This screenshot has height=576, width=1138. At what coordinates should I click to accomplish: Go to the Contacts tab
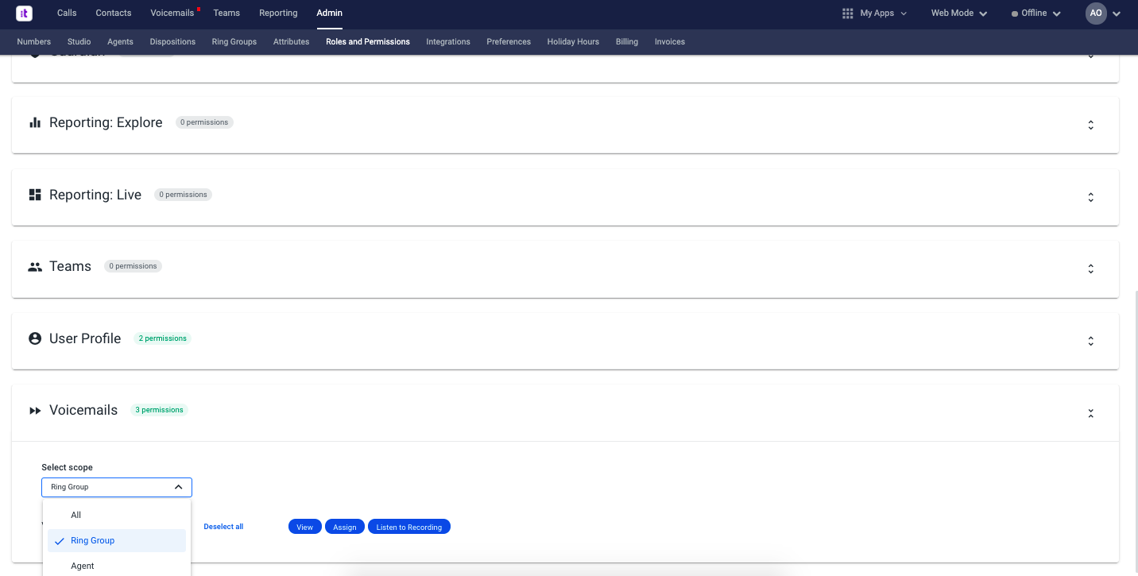(x=114, y=13)
